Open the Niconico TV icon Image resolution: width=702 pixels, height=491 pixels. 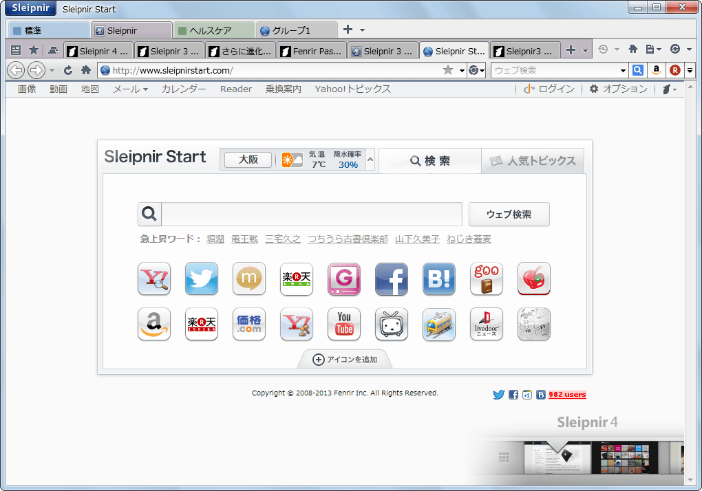[x=392, y=324]
